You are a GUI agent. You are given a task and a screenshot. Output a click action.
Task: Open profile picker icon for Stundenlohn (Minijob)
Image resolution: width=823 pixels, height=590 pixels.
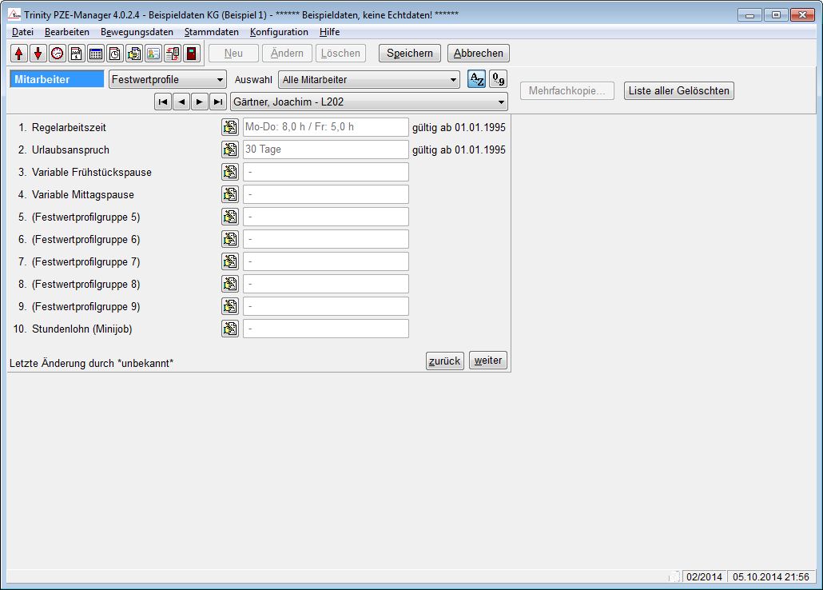[x=230, y=329]
